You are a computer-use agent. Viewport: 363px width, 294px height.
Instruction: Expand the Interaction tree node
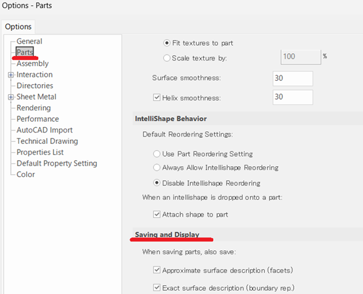tap(11, 75)
